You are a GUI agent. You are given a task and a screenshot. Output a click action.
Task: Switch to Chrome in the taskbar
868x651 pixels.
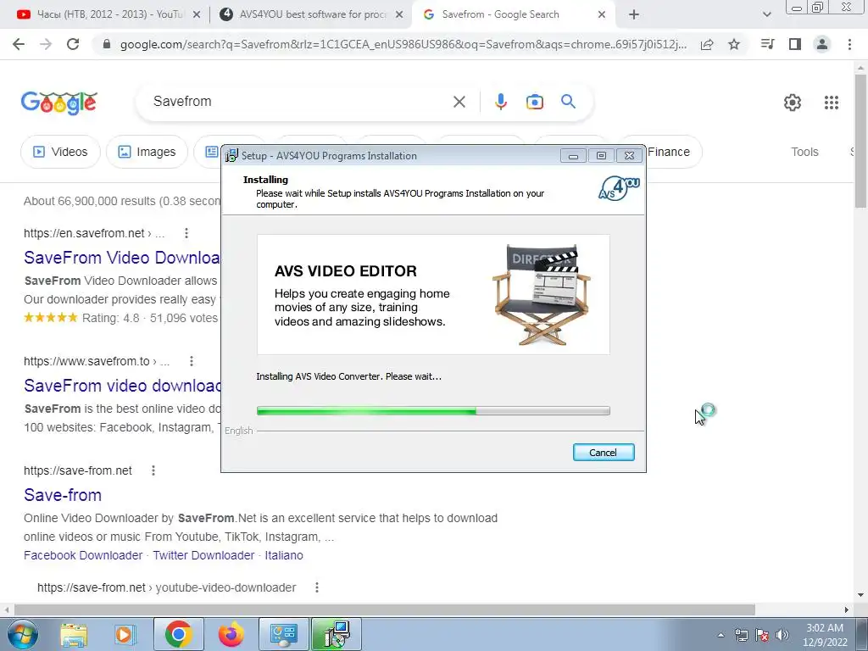tap(178, 634)
